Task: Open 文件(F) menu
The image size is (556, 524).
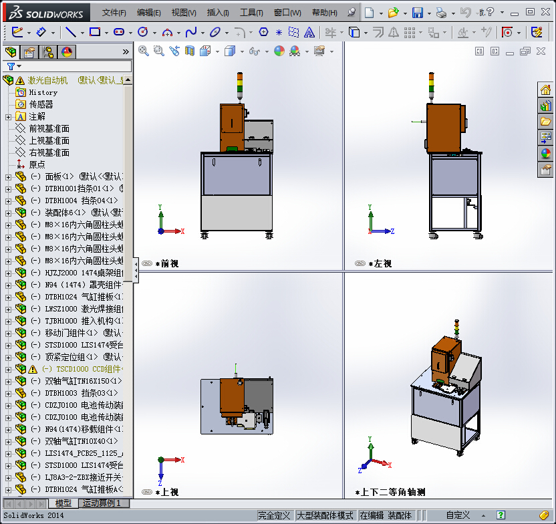Action: [x=114, y=13]
